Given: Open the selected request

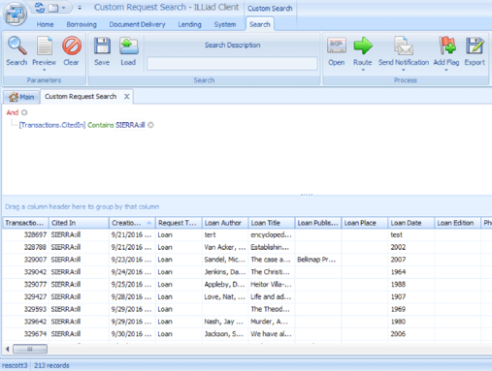Looking at the screenshot, I should tap(337, 46).
